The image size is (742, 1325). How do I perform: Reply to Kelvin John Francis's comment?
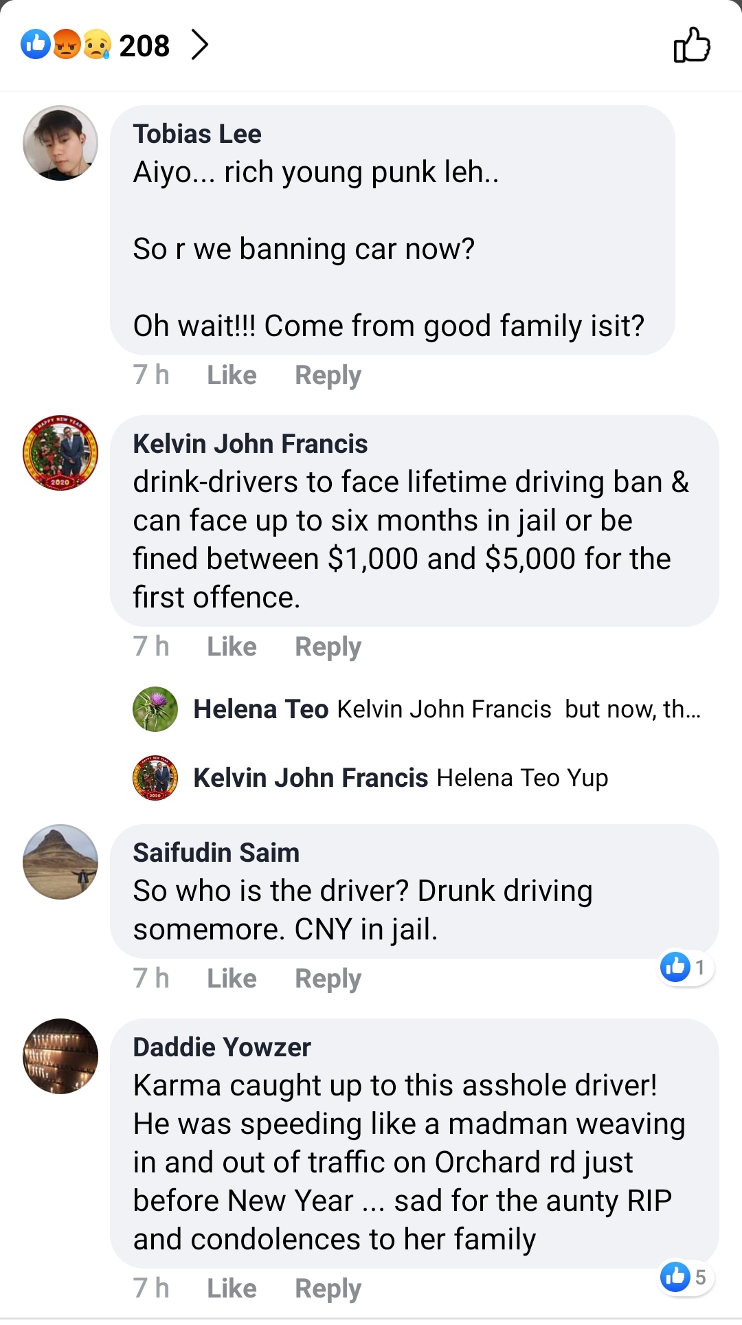pos(328,647)
